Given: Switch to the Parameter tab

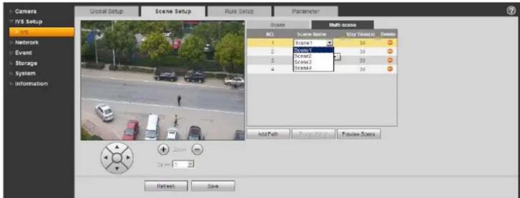Looking at the screenshot, I should [x=306, y=11].
